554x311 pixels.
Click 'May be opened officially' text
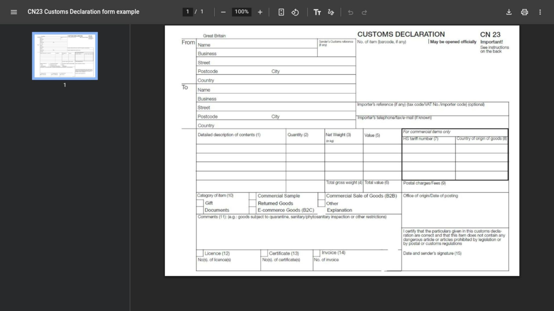(x=453, y=42)
